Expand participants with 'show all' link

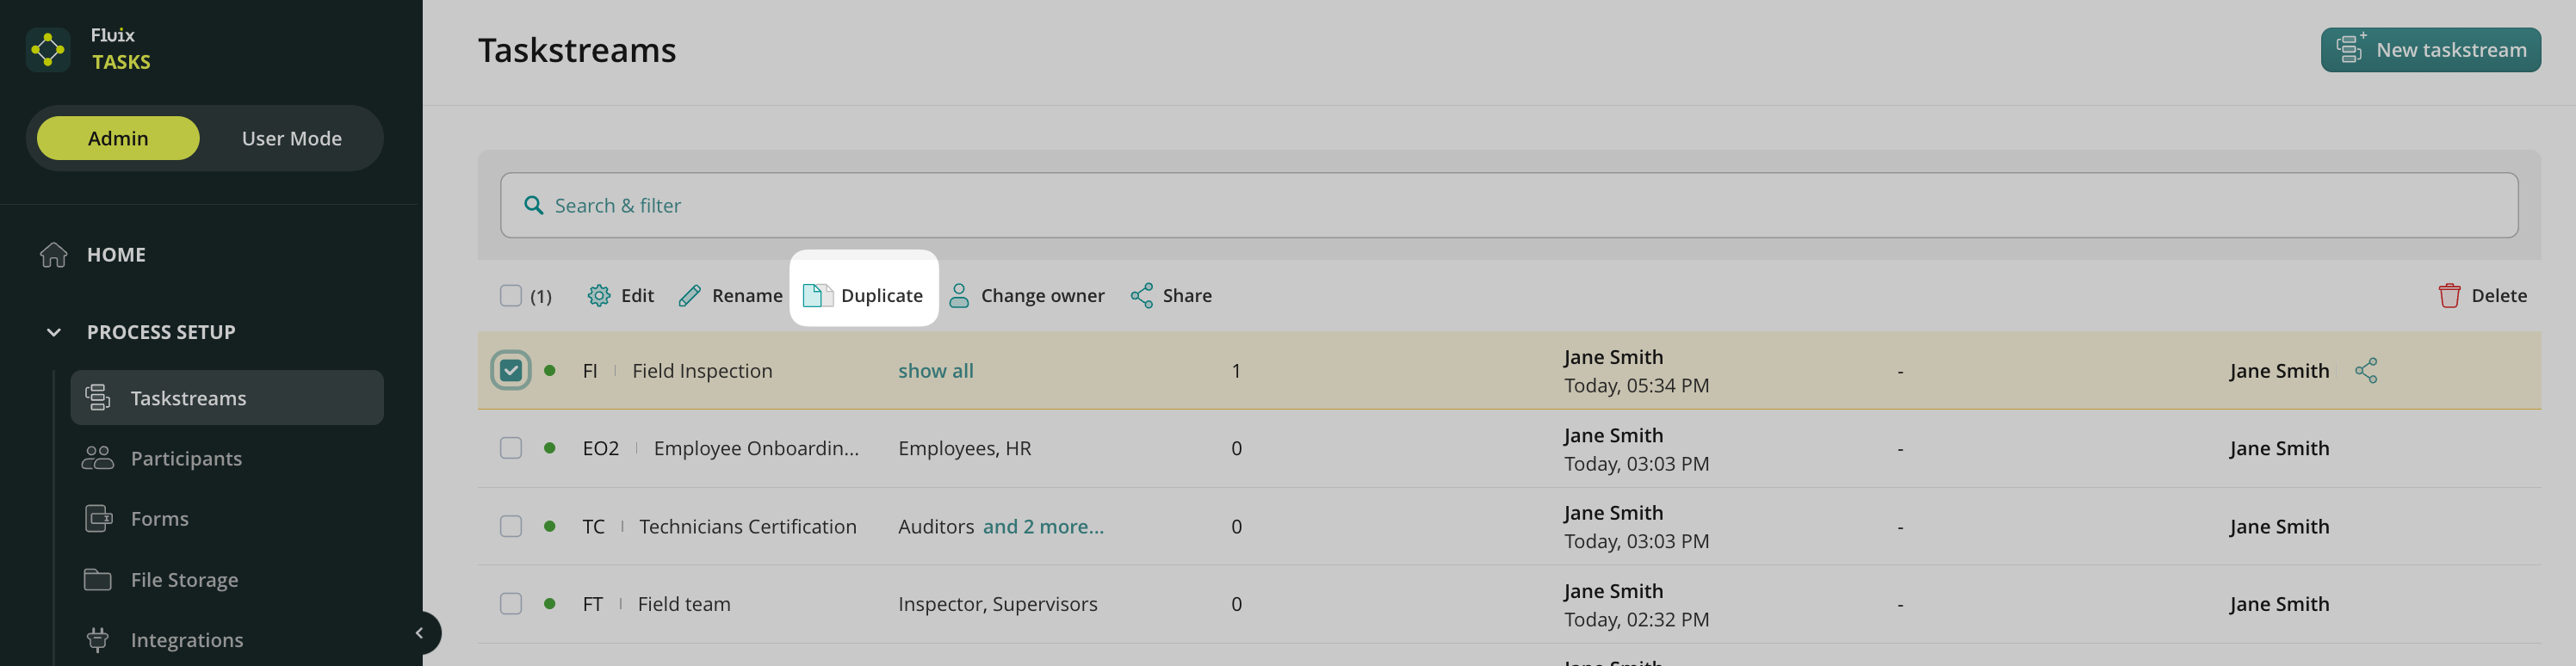pos(935,371)
